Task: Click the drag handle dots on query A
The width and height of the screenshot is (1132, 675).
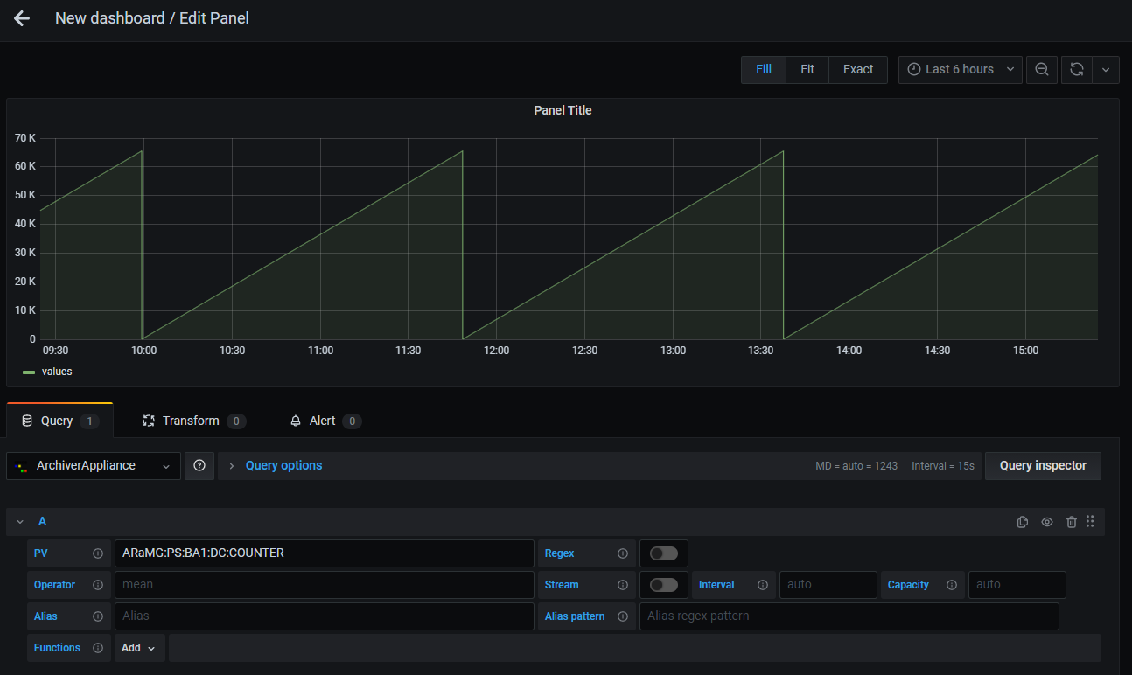Action: 1090,521
